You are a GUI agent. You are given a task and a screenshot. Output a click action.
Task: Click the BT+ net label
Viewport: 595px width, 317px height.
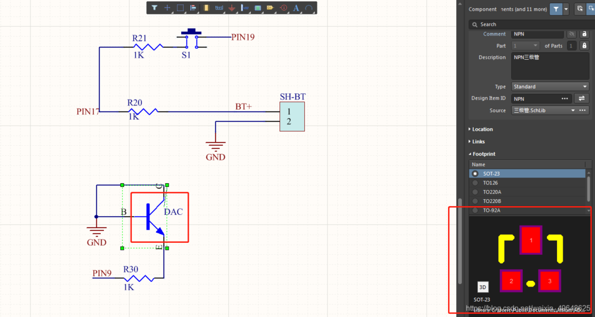pos(243,107)
